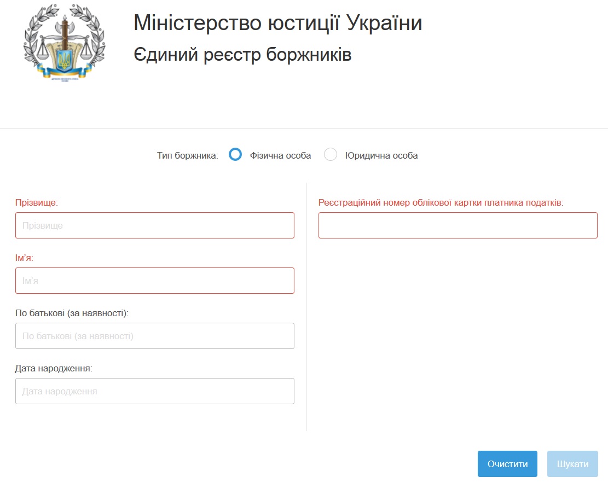Screen dimensions: 608x483
Task: Click the Очистити button
Action: point(507,464)
